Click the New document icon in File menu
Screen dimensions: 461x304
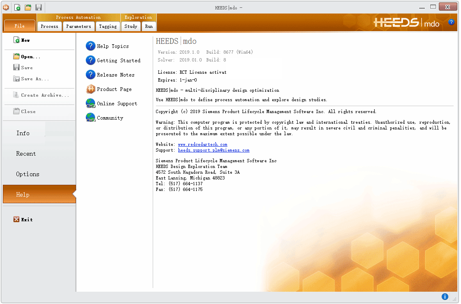coord(16,40)
